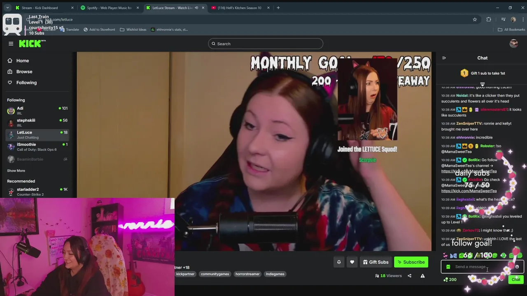Click Gift 1 sub to take 1st banner

483,73
